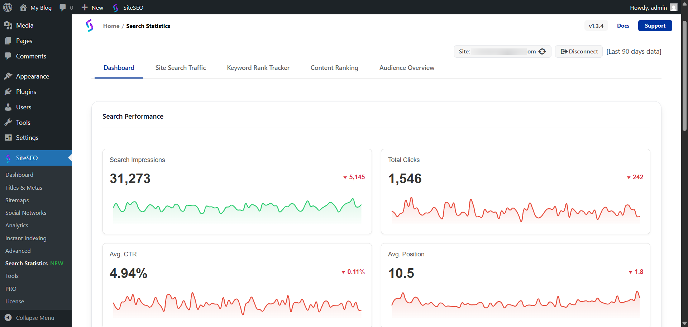This screenshot has width=688, height=327.
Task: Disconnect the connected site
Action: point(578,51)
